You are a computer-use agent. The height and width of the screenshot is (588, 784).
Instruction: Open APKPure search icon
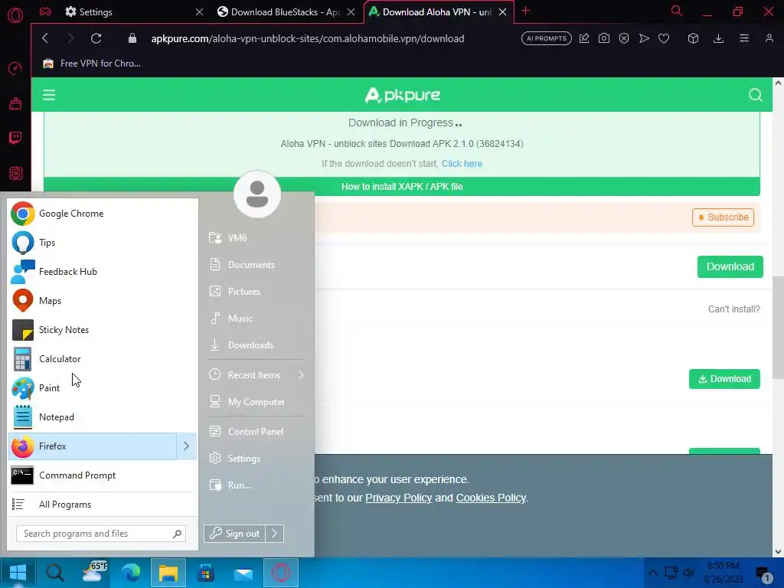pos(756,95)
